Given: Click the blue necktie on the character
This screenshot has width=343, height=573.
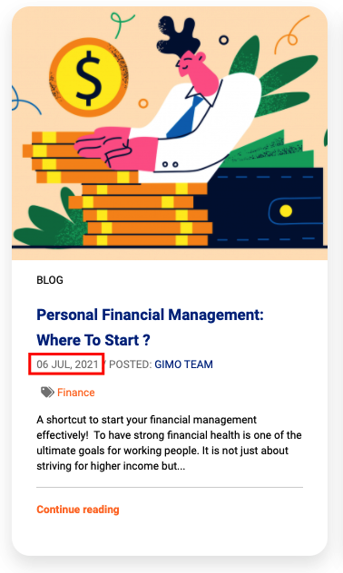Looking at the screenshot, I should (x=186, y=117).
